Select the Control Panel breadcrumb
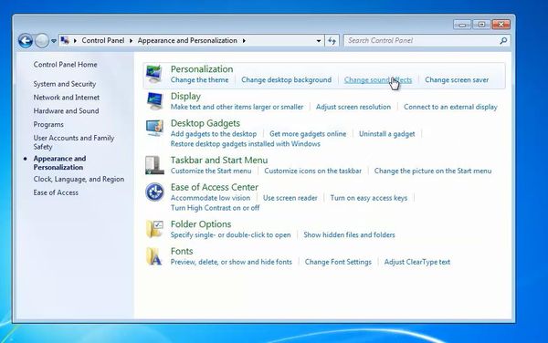 pos(102,40)
